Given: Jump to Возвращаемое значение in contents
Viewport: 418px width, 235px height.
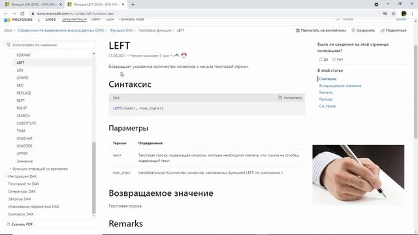Looking at the screenshot, I should click(340, 86).
